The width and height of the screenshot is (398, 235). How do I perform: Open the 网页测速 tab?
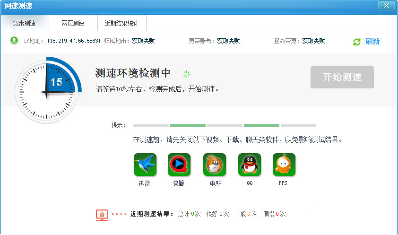pos(73,23)
